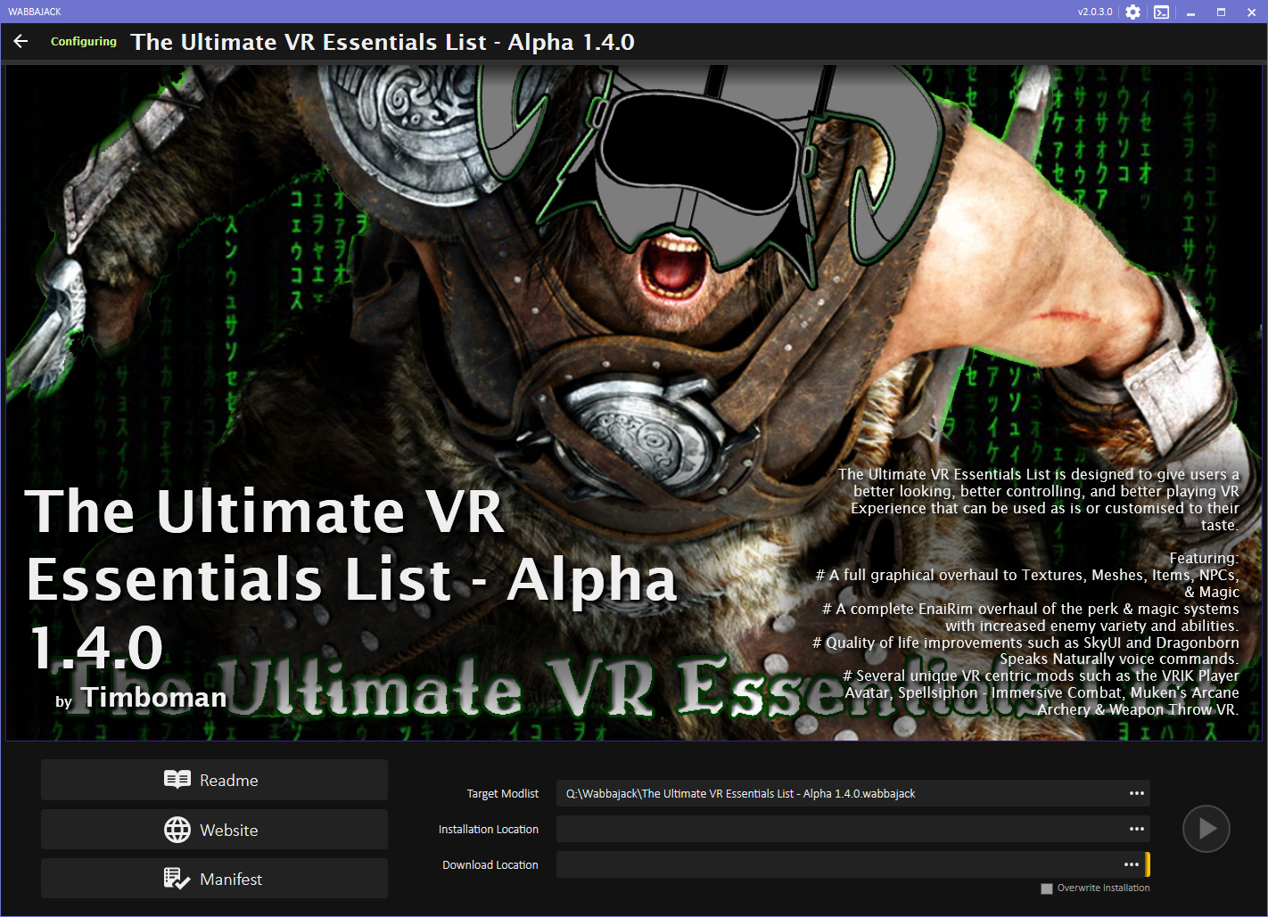Screen dimensions: 1268x917
Task: Click the version number v2.0.3.0
Action: pos(1095,12)
